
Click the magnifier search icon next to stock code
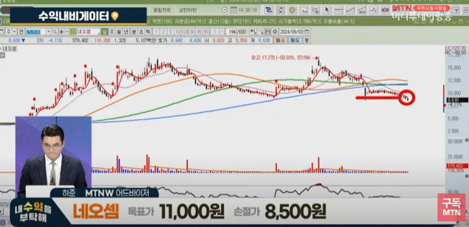54,31
